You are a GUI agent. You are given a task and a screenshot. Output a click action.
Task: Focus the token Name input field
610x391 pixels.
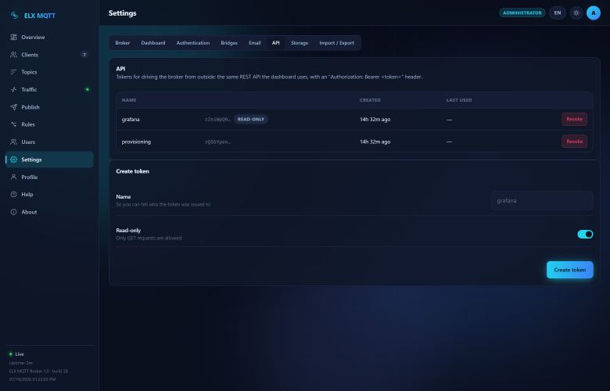tap(542, 201)
